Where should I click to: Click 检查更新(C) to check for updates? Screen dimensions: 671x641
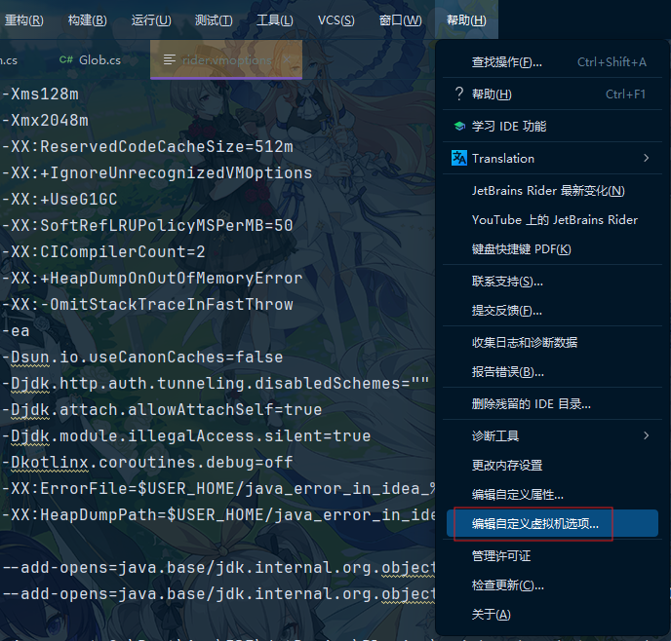[x=508, y=585]
